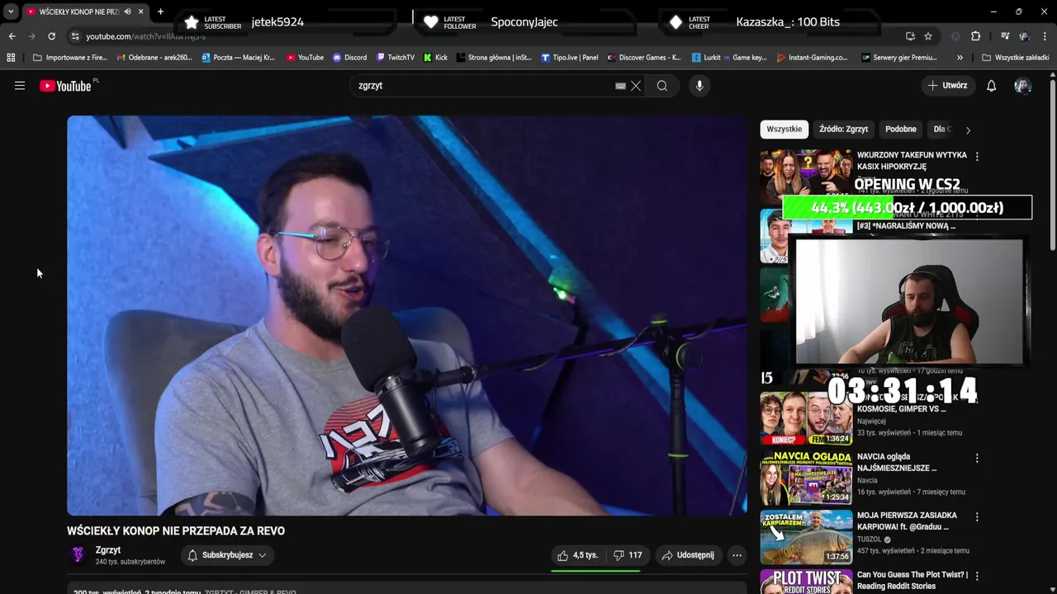Screen dimensions: 1057x594
Task: Open the Strona główna | inSt... bookmark
Action: [x=494, y=58]
